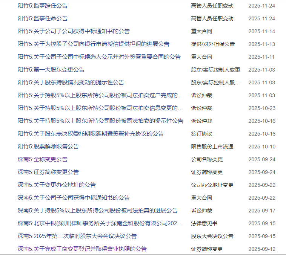This screenshot has height=255, width=286.
Task: Click 诉讼仲裁 category dated 2025-10-23
Action: [x=201, y=108]
